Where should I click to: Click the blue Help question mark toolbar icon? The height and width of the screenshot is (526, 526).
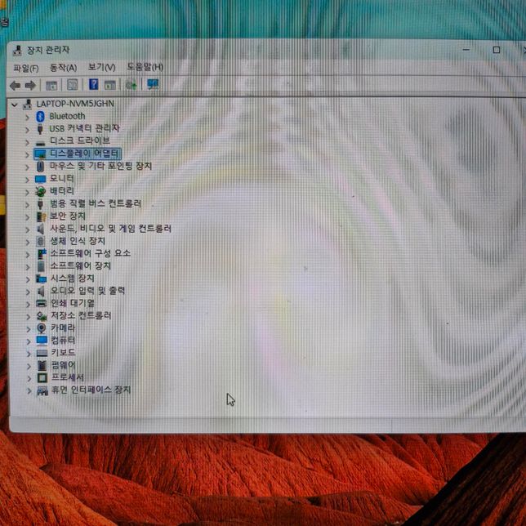pyautogui.click(x=93, y=85)
